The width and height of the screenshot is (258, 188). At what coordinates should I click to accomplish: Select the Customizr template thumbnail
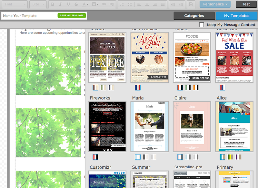pyautogui.click(x=107, y=179)
